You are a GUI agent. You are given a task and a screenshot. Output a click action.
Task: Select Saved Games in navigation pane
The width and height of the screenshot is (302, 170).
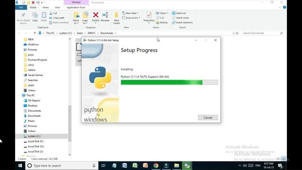point(35,75)
